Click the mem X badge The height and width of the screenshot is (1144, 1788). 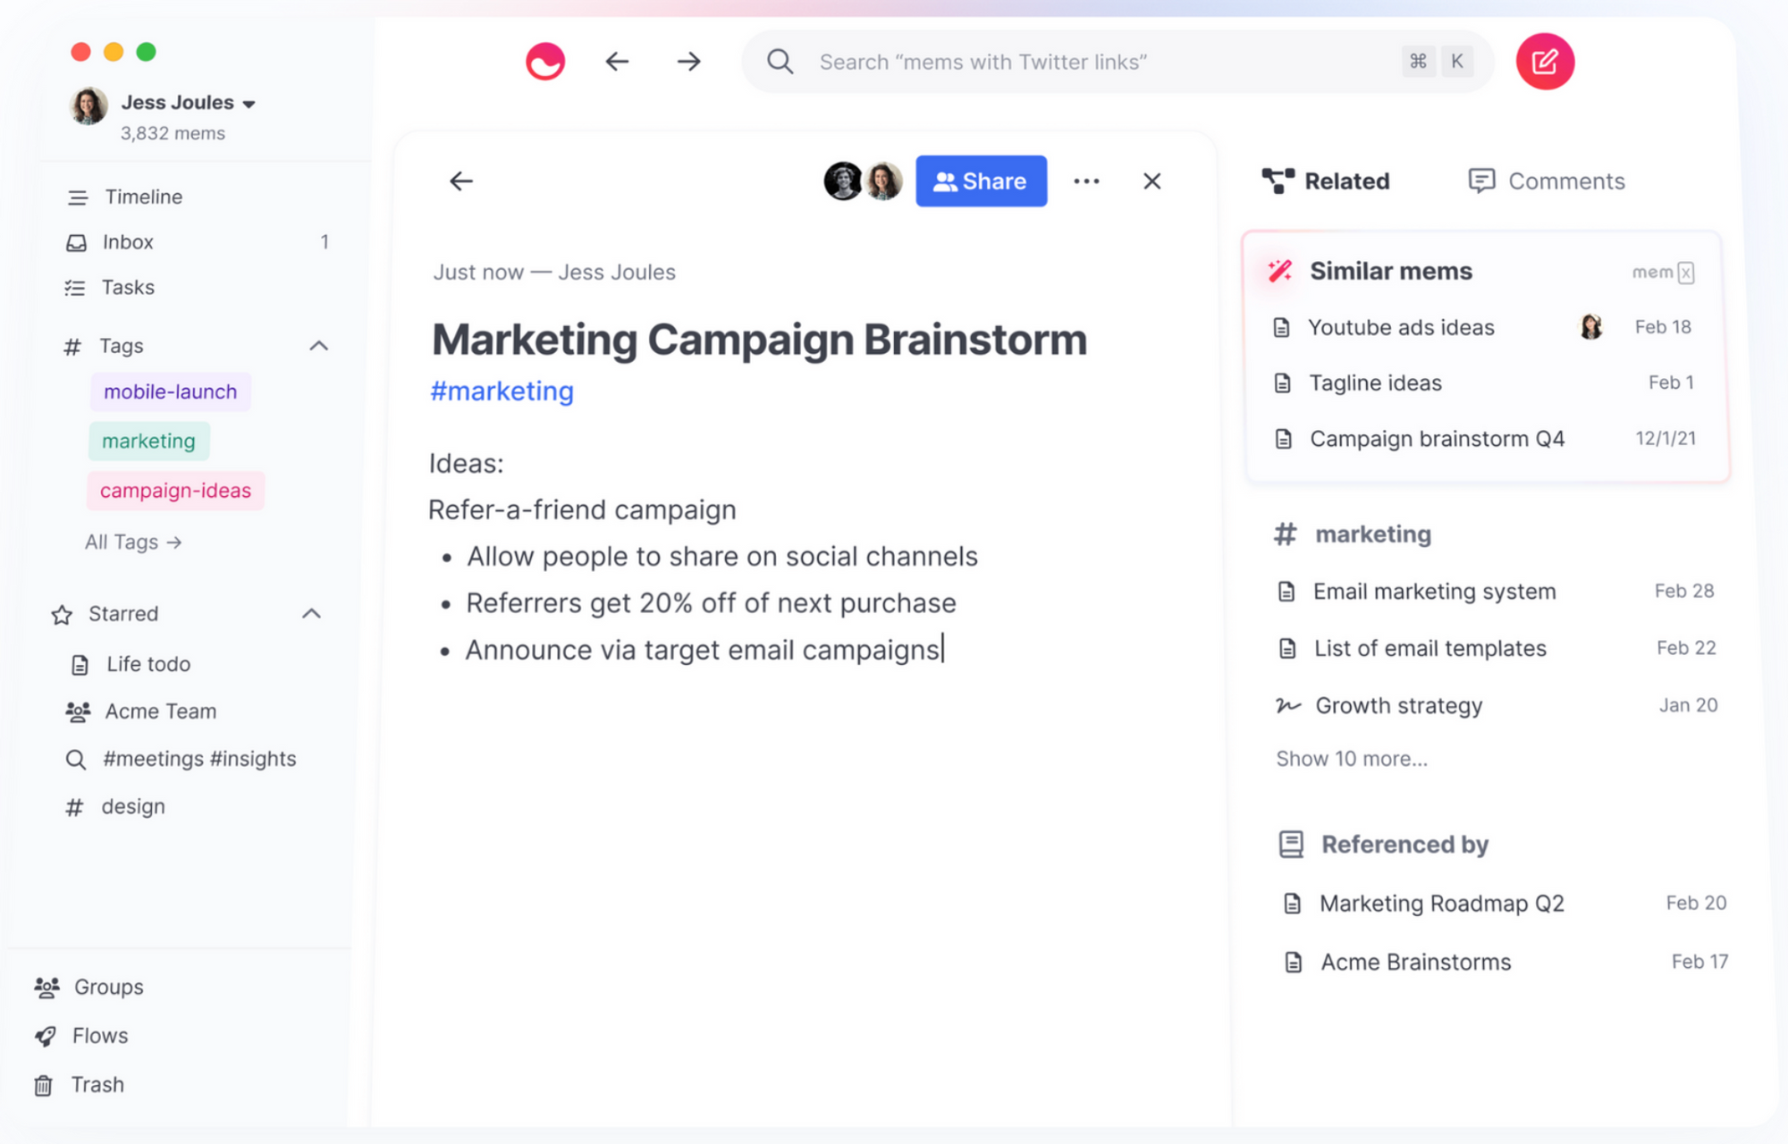point(1663,273)
